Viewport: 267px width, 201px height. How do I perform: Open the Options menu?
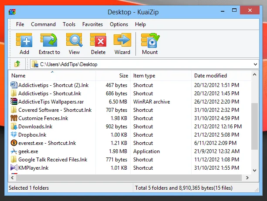tap(119, 24)
